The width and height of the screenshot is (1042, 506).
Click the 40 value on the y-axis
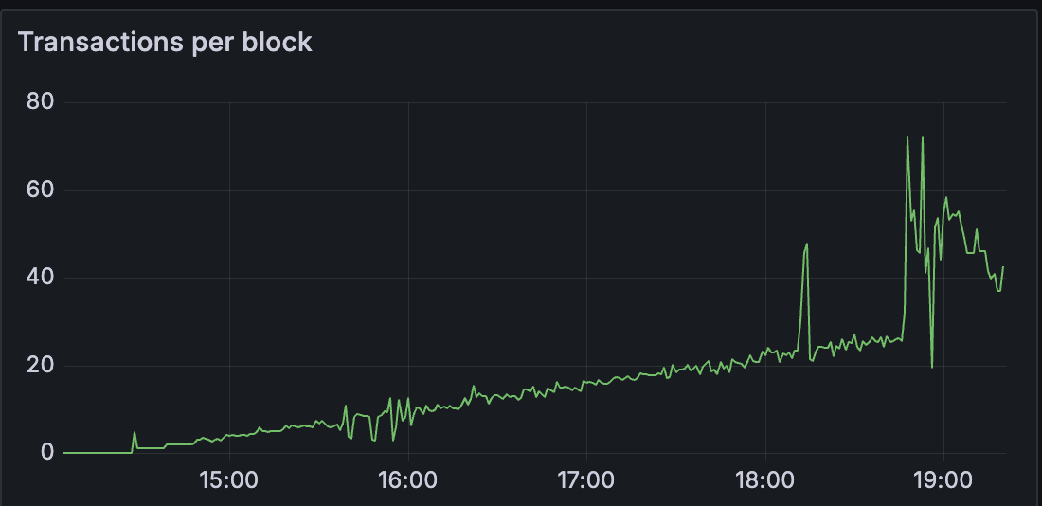tap(40, 278)
